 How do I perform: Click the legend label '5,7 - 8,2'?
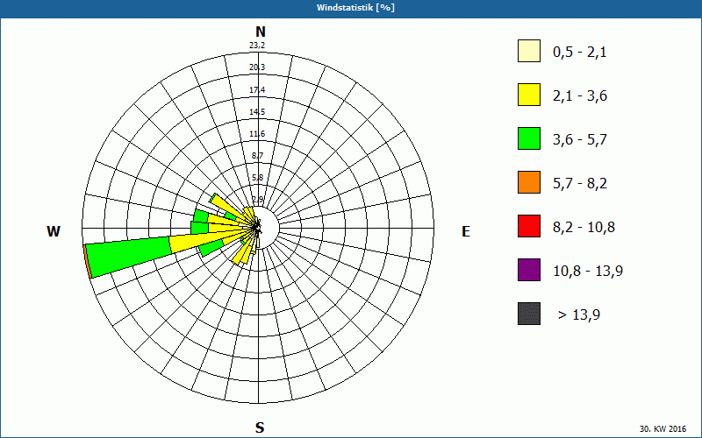coord(580,184)
